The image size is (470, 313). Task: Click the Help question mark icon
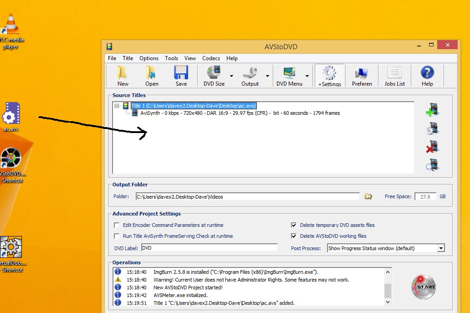427,76
